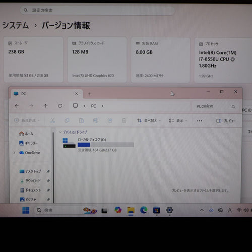Close the PC tab in File Explorer

tap(77, 94)
